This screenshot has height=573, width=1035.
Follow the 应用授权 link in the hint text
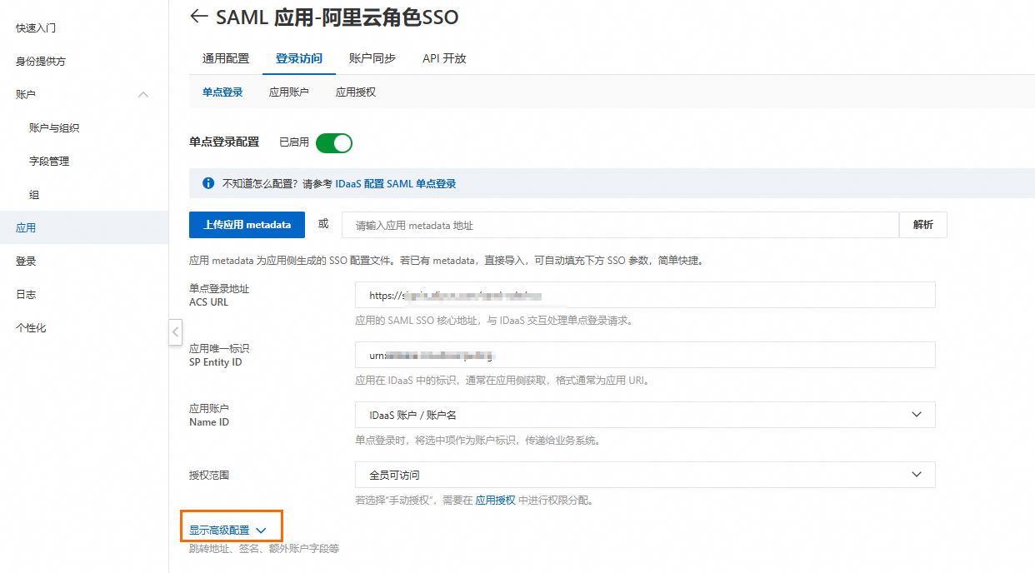coord(495,501)
